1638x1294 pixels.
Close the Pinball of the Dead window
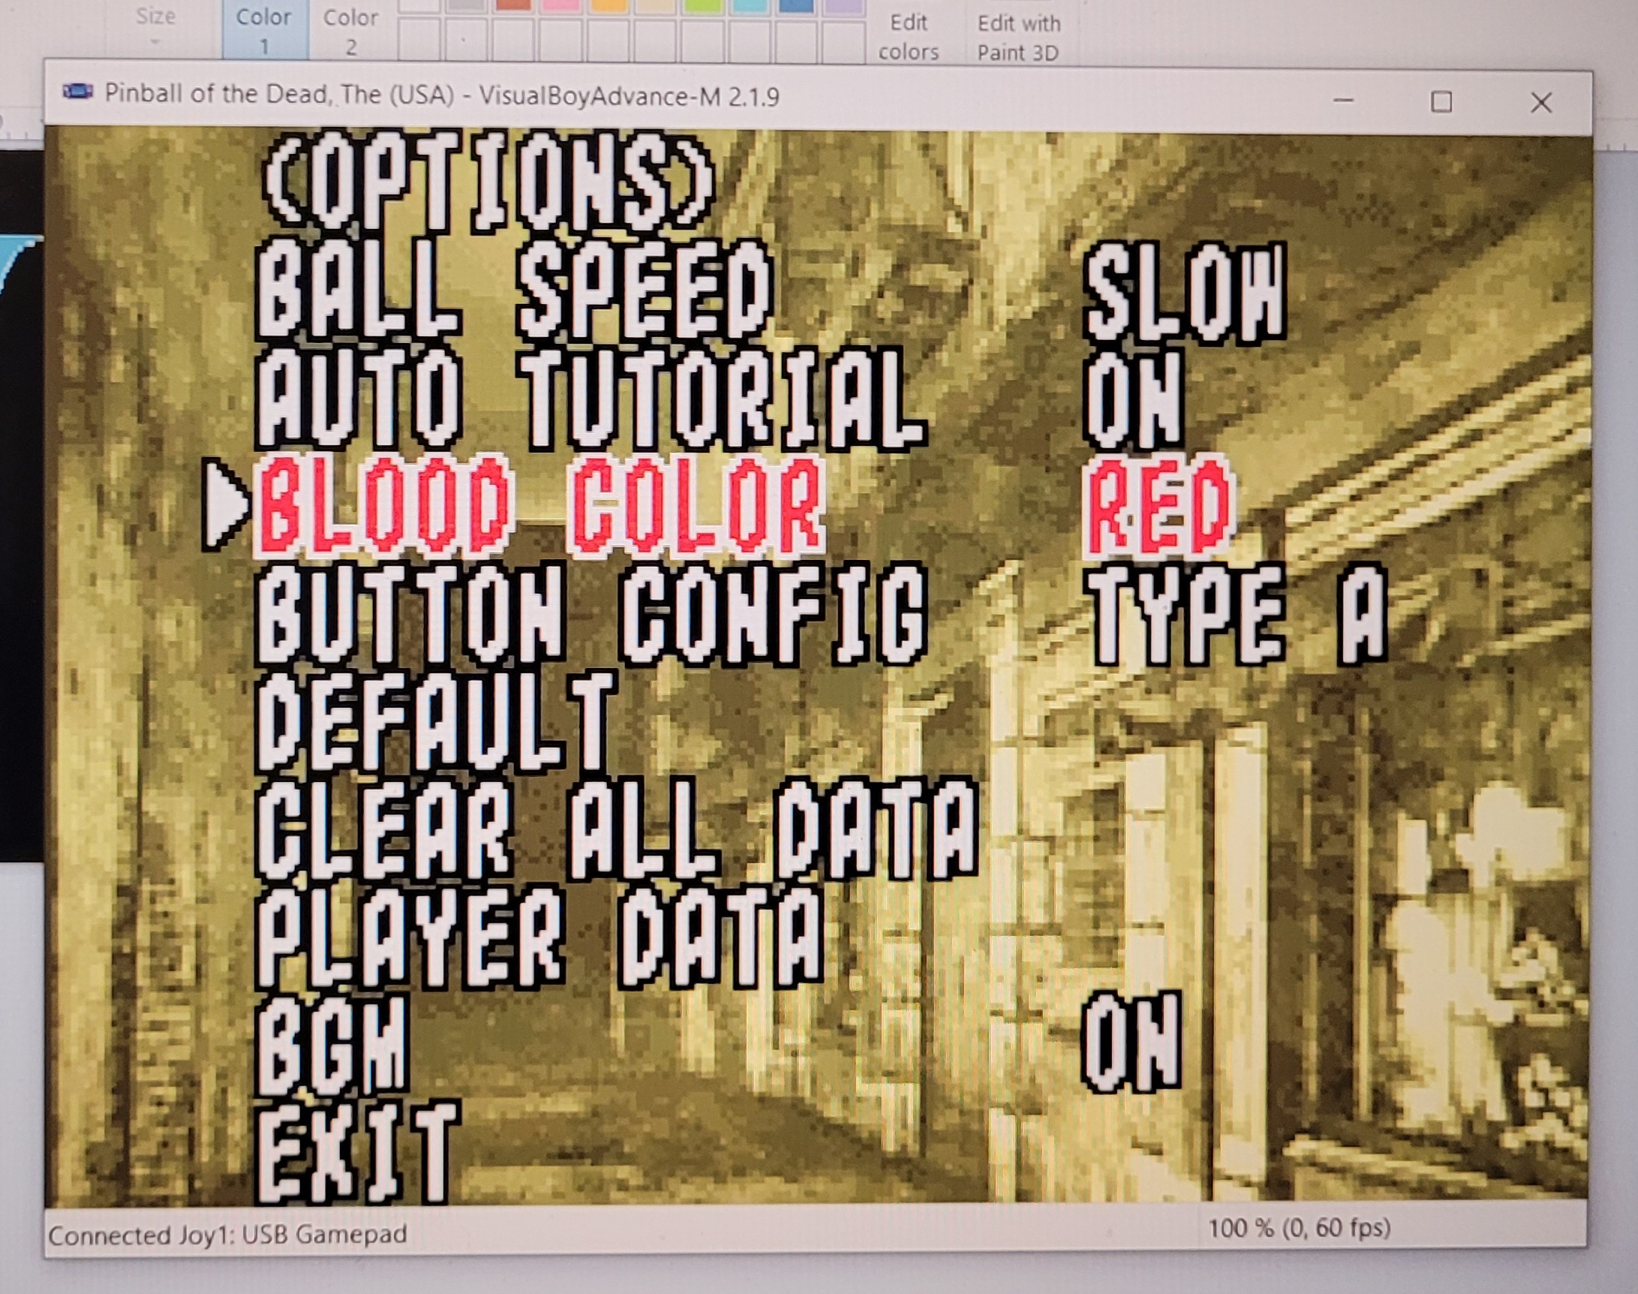pyautogui.click(x=1540, y=102)
